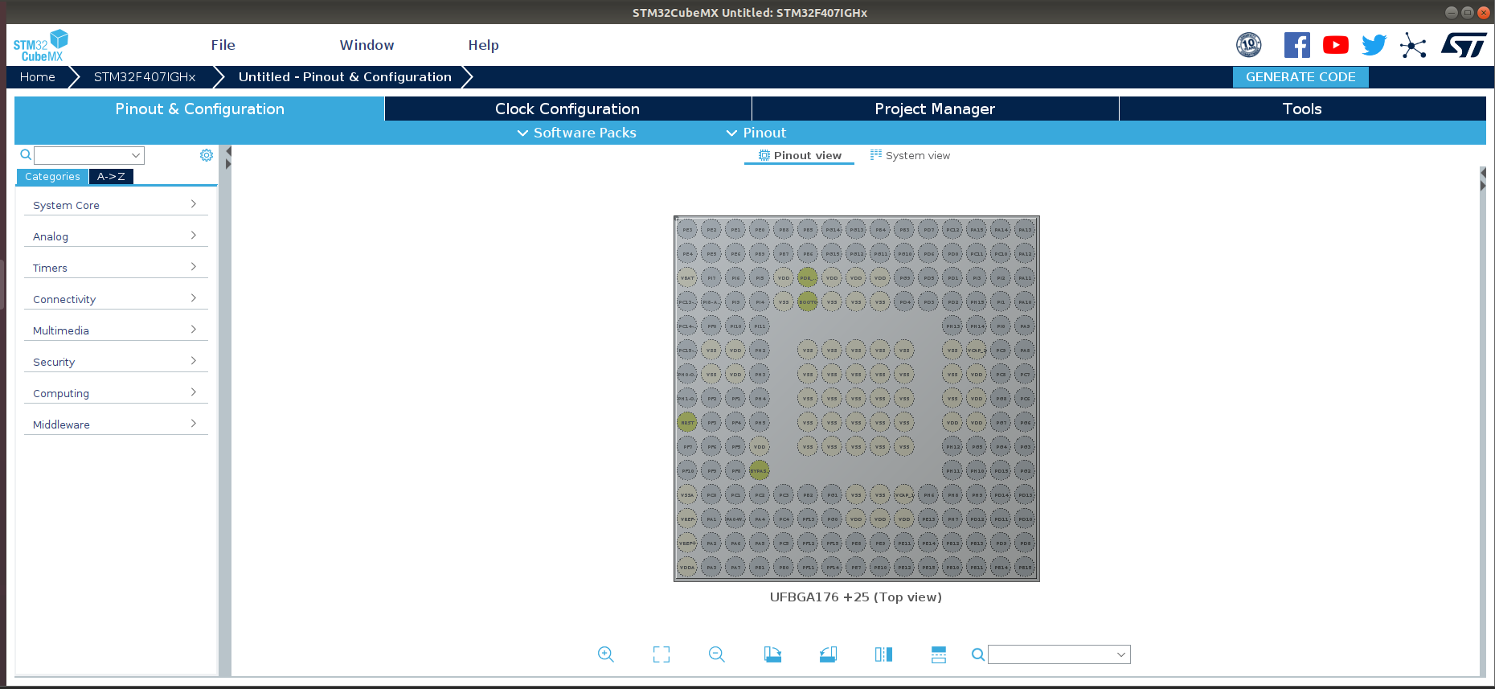Switch to Clock Configuration tab

[567, 109]
